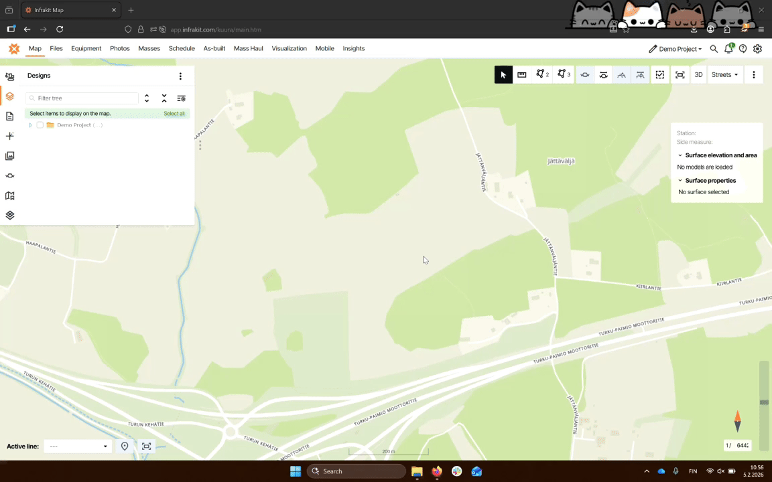The image size is (772, 482).
Task: Collapse Surface elevation and area section
Action: coord(680,155)
